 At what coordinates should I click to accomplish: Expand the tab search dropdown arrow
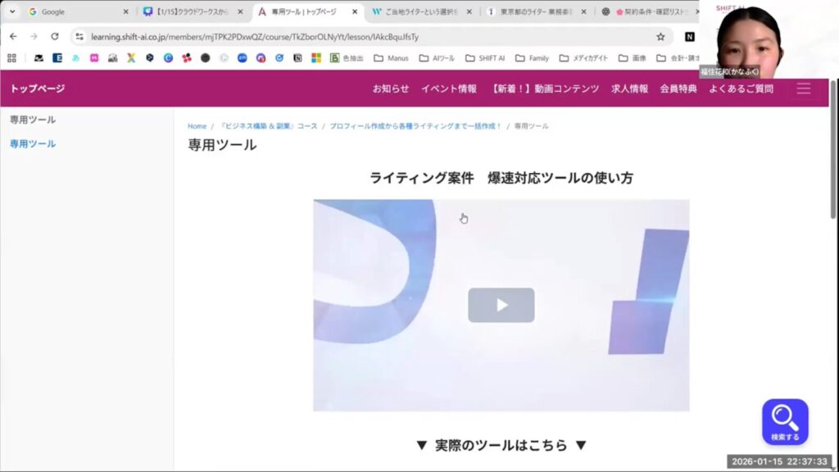pyautogui.click(x=12, y=12)
